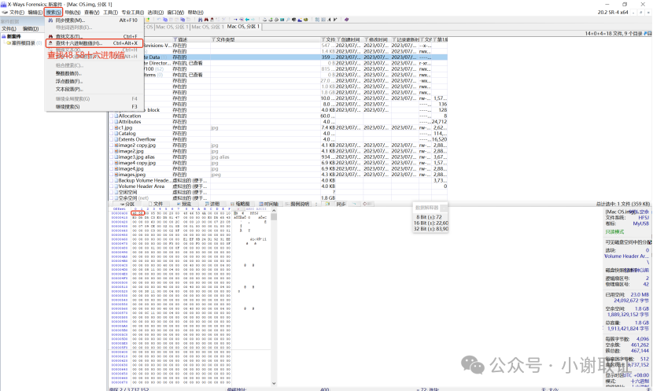Open the 帮助(H) menu
The width and height of the screenshot is (653, 391).
pos(195,13)
